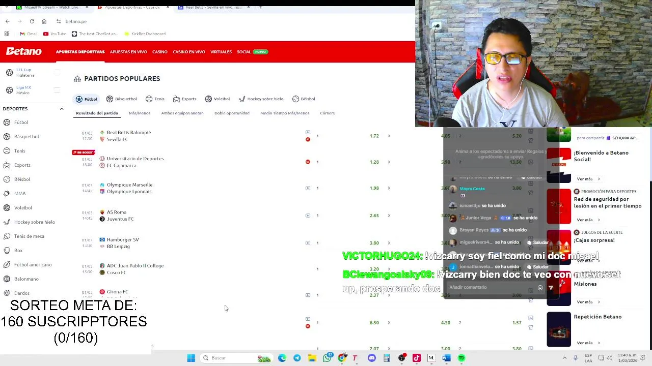The width and height of the screenshot is (652, 366).
Task: Open SOCIAL section with NUEVO badge
Action: point(252,52)
